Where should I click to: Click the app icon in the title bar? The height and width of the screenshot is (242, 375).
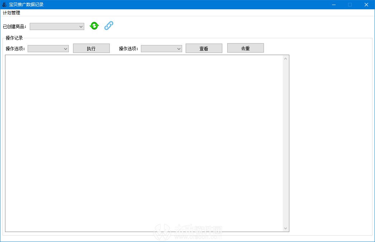click(x=4, y=4)
